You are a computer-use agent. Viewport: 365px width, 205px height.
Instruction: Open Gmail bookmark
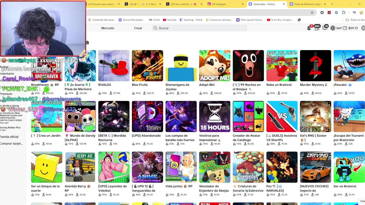pyautogui.click(x=154, y=20)
